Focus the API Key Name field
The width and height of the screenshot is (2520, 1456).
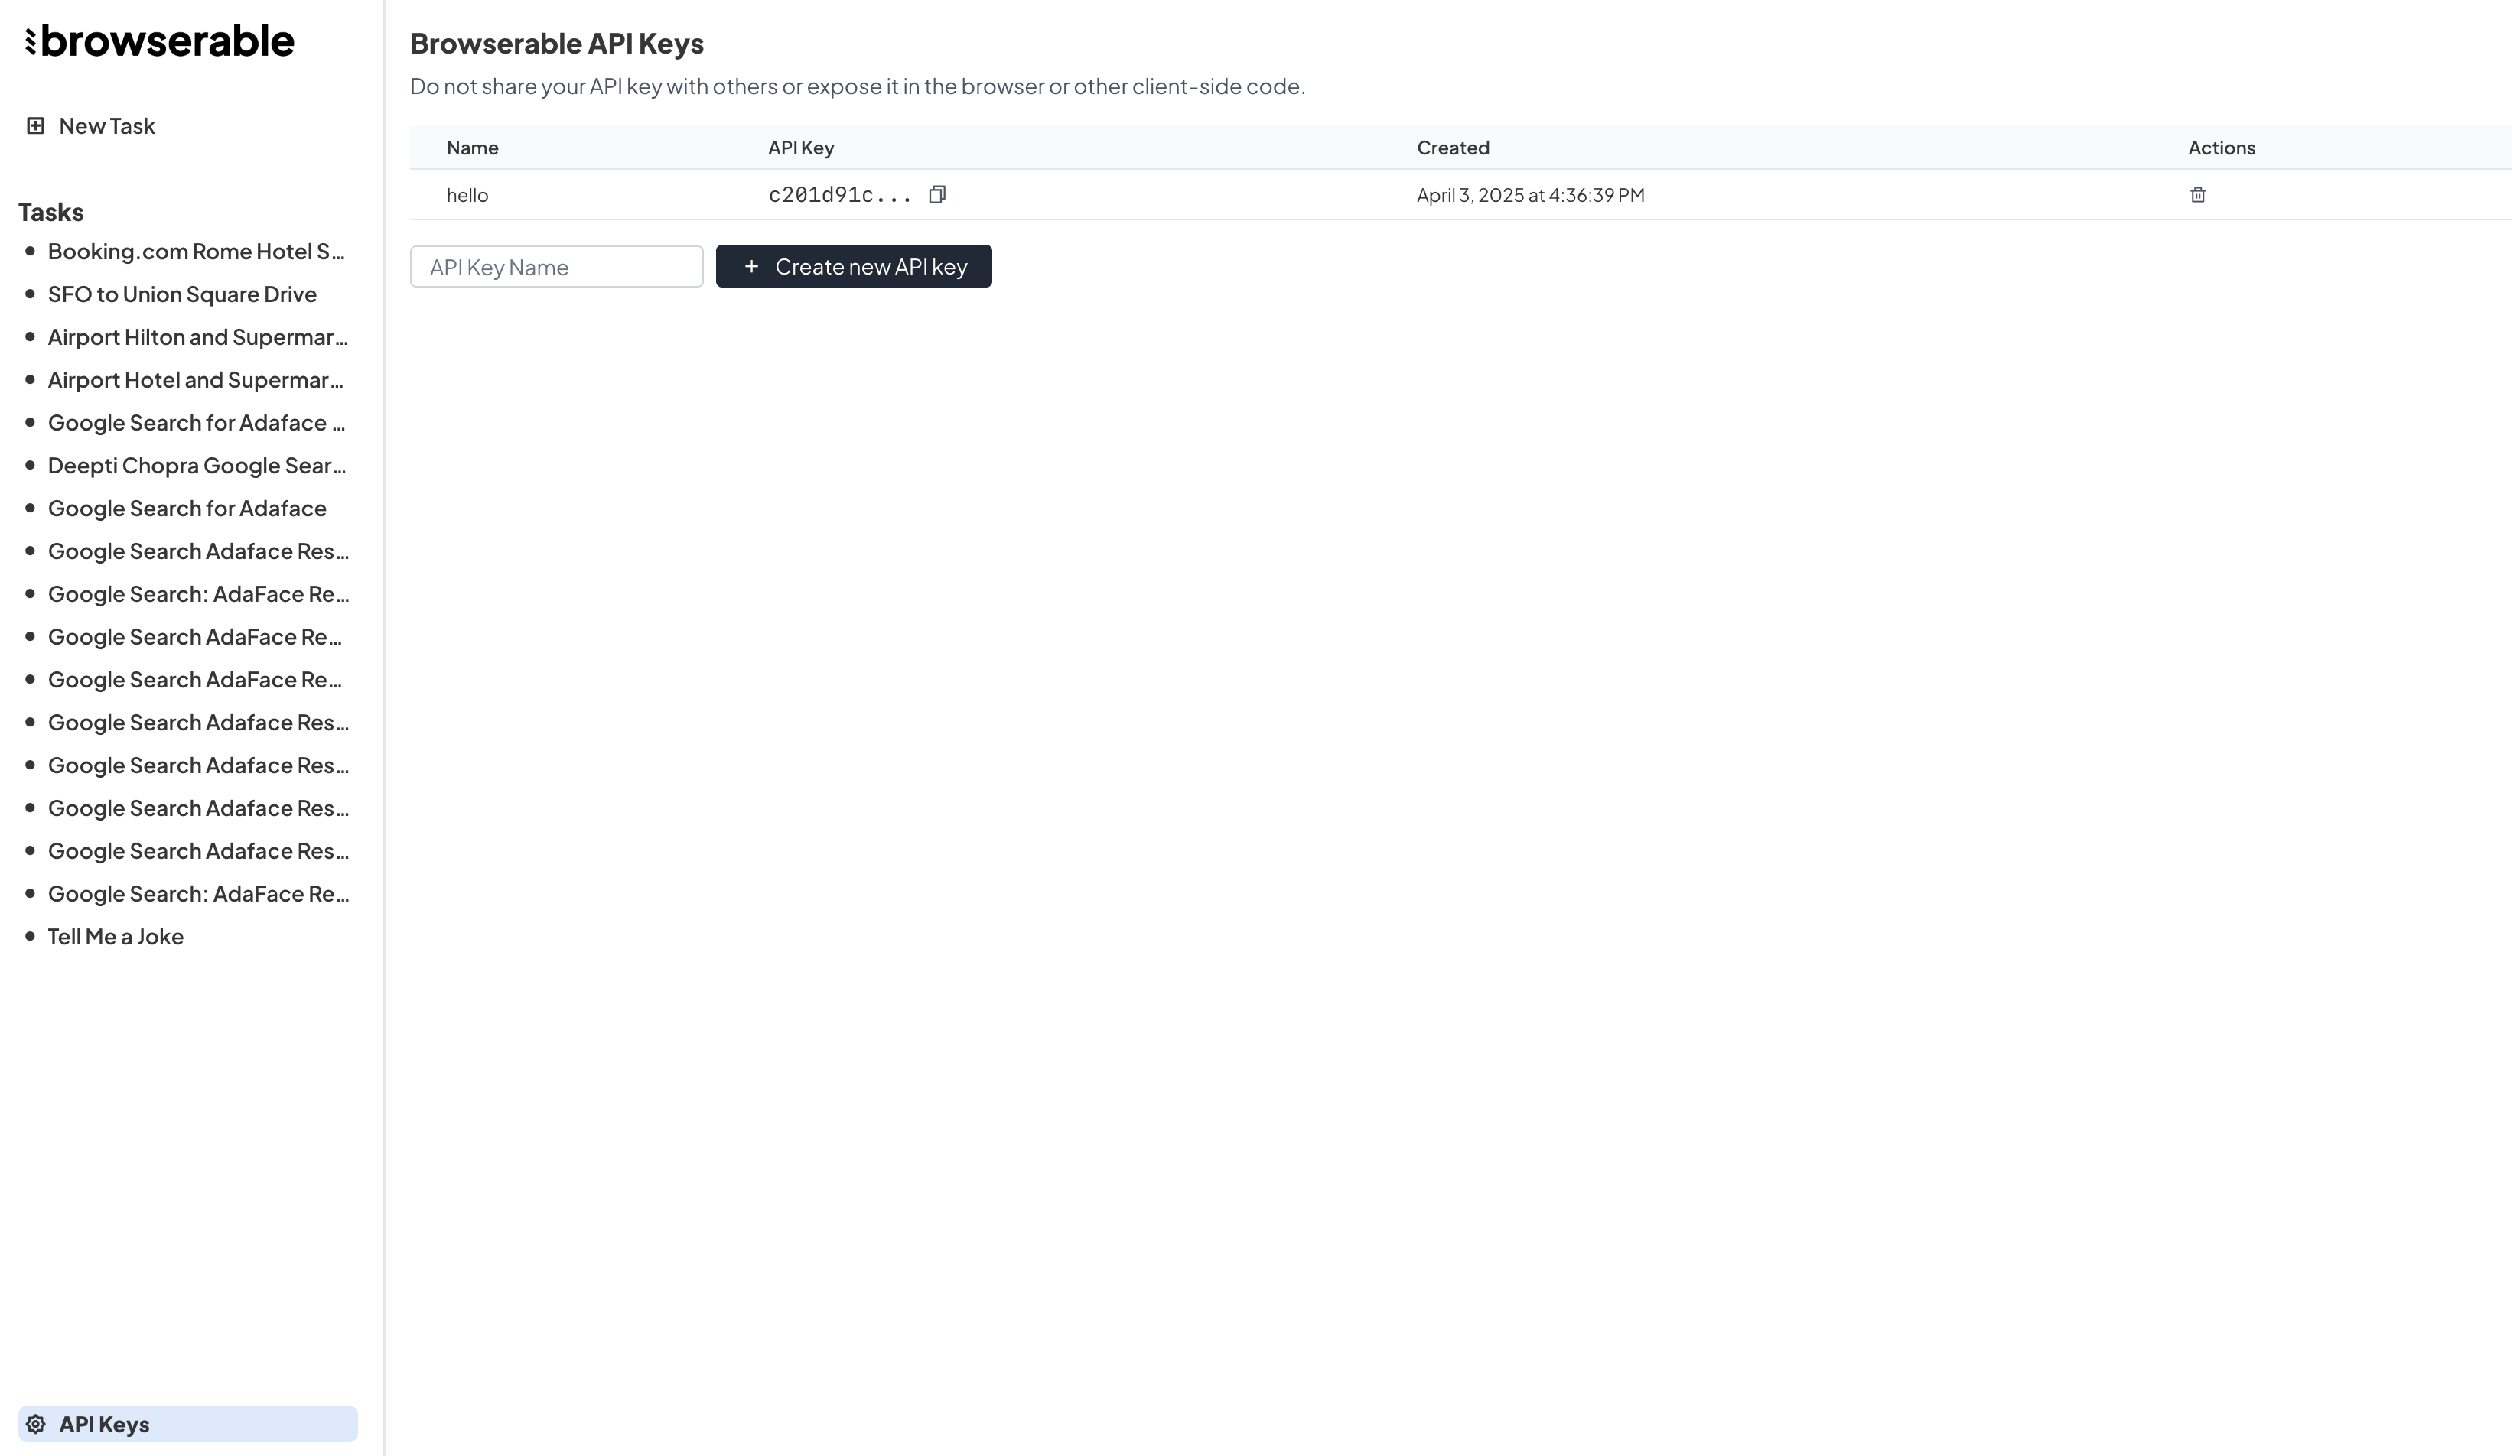pos(556,267)
